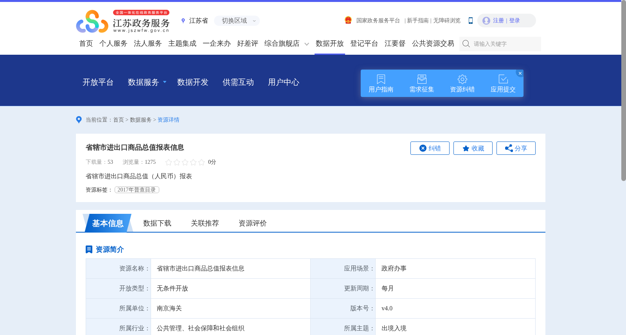Click 首页 in the breadcrumb
626x335 pixels.
[119, 120]
